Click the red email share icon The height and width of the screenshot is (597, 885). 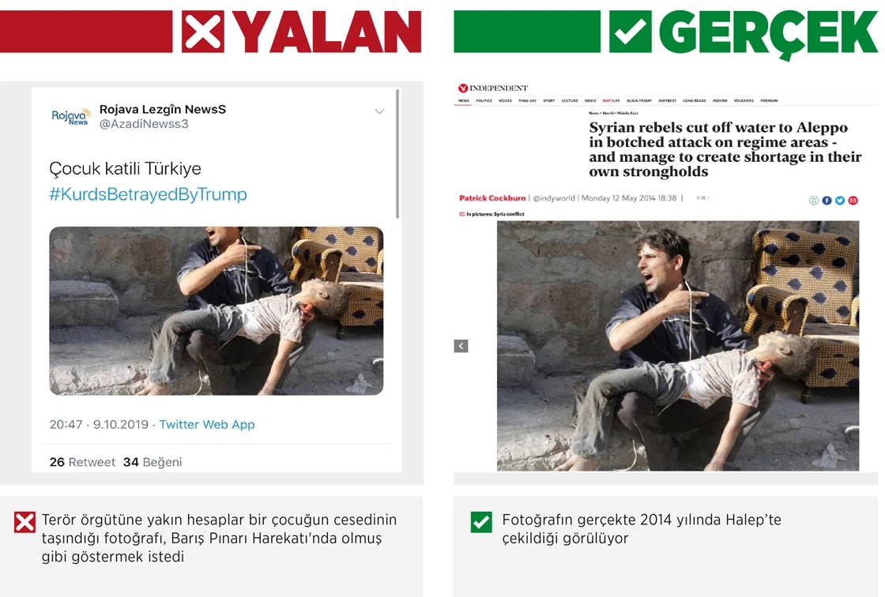click(x=853, y=201)
